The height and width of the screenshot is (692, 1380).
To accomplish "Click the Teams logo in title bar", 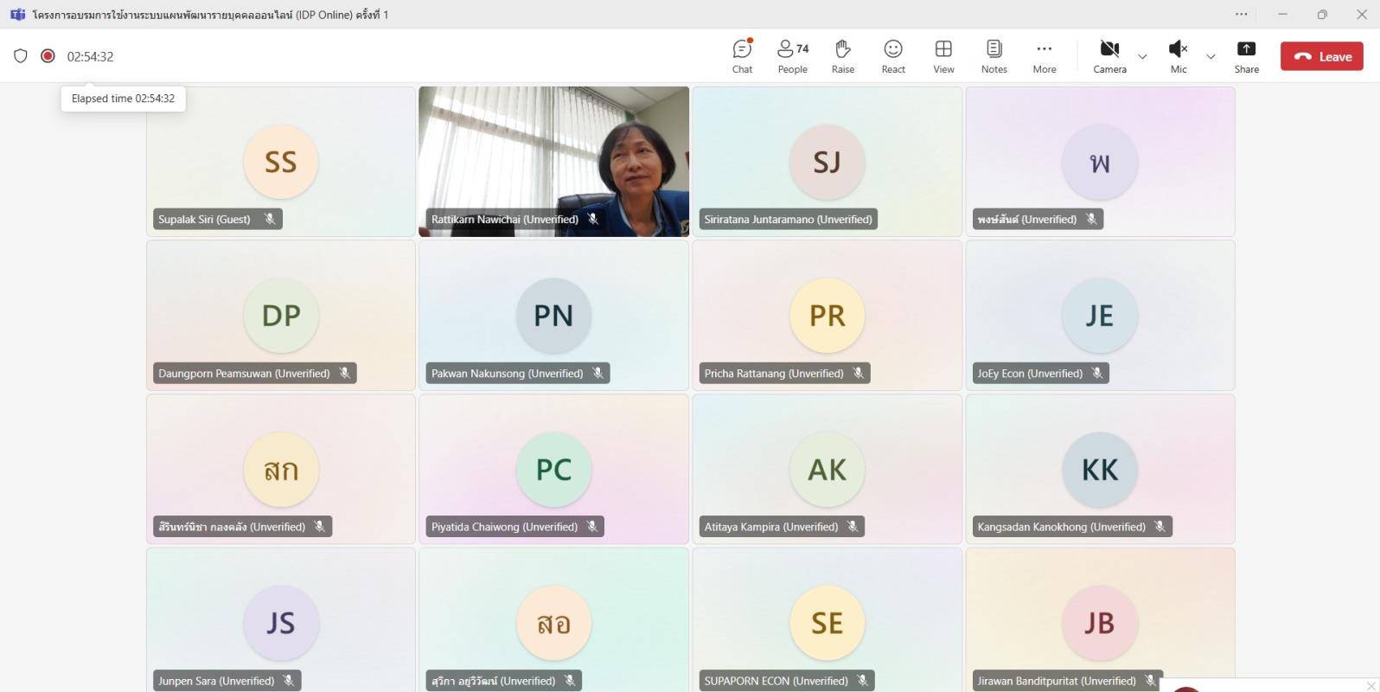I will pyautogui.click(x=17, y=15).
